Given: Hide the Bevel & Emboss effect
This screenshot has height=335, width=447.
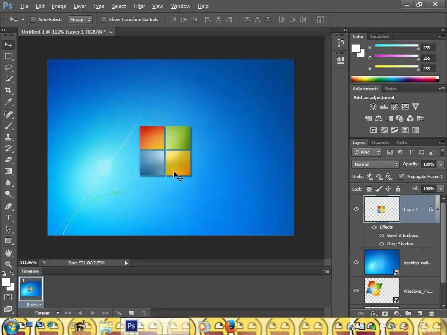Looking at the screenshot, I should click(x=382, y=235).
